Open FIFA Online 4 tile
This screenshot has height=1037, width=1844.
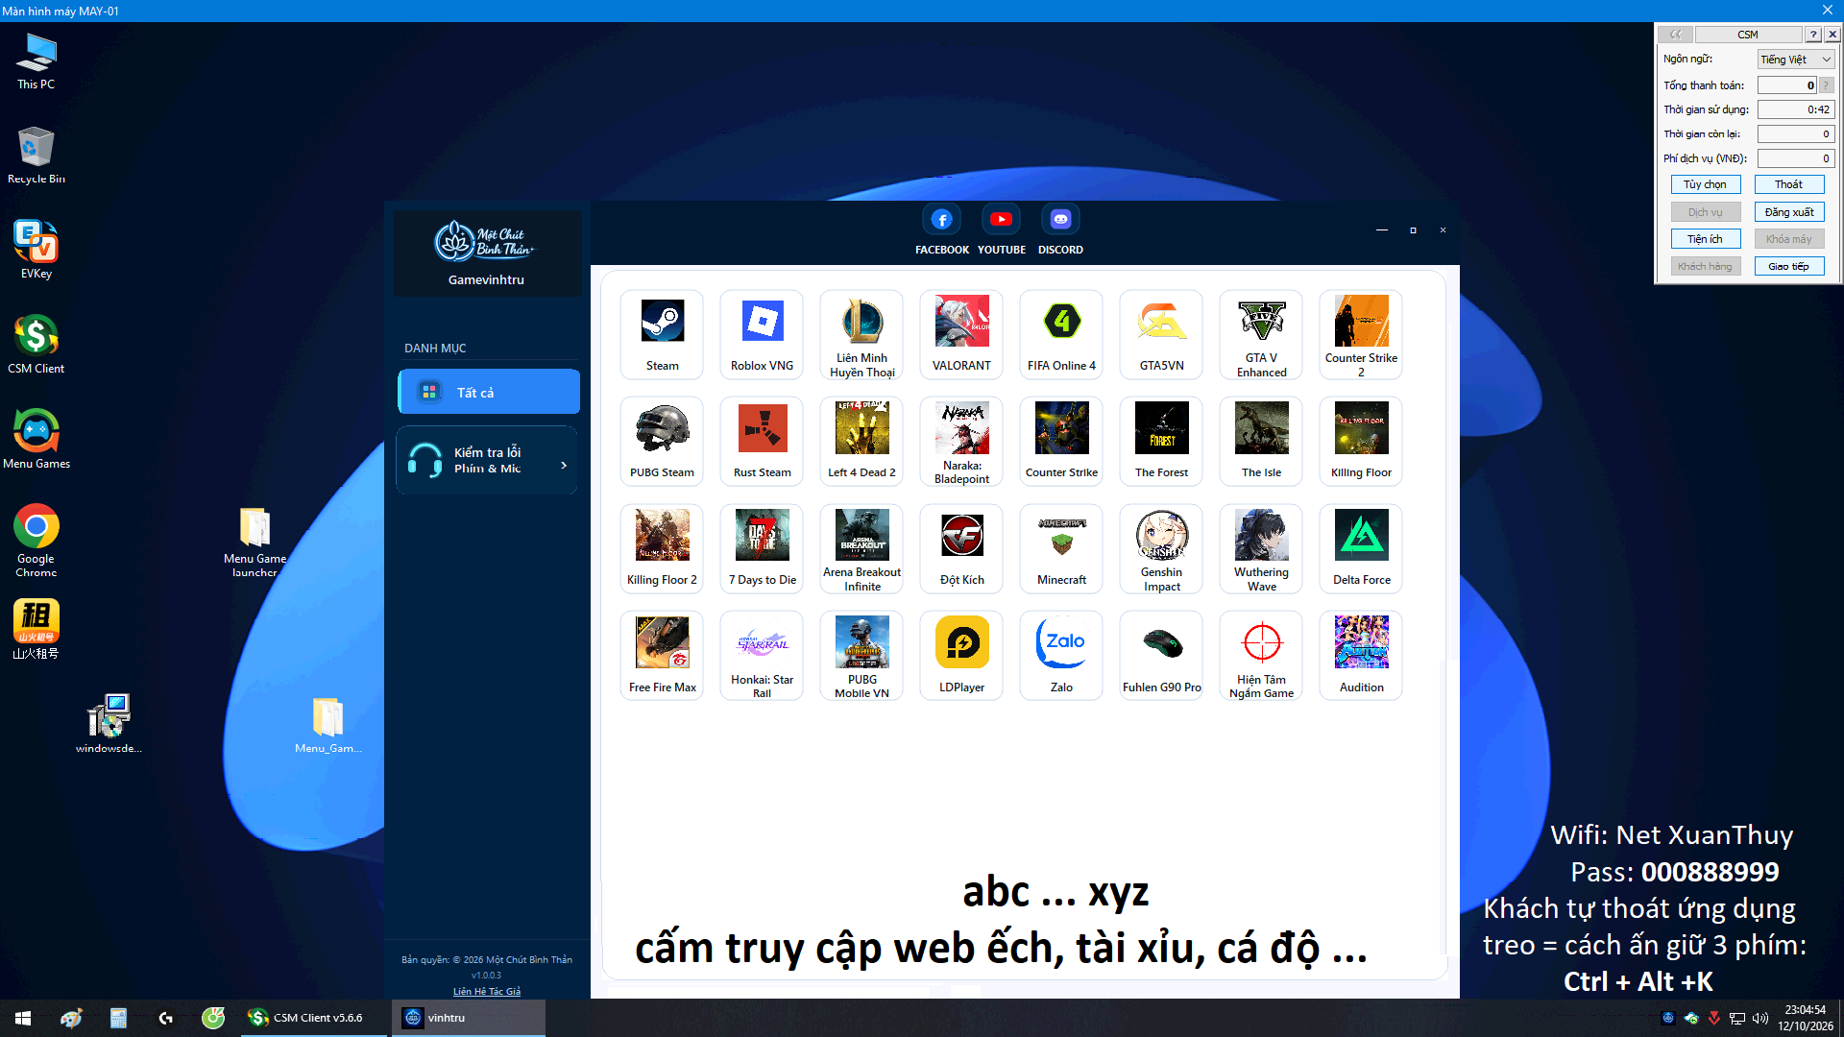1061,334
